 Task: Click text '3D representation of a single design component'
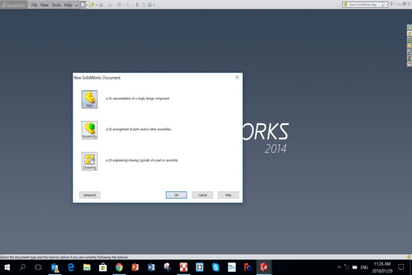click(x=139, y=98)
